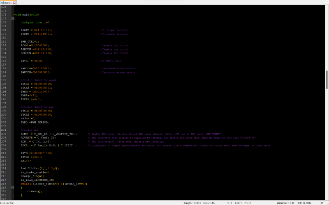Click the '// 1:input 0:output' comment on the IOSTA line
Image resolution: width=329 pixels, height=205 pixels.
(x=114, y=30)
